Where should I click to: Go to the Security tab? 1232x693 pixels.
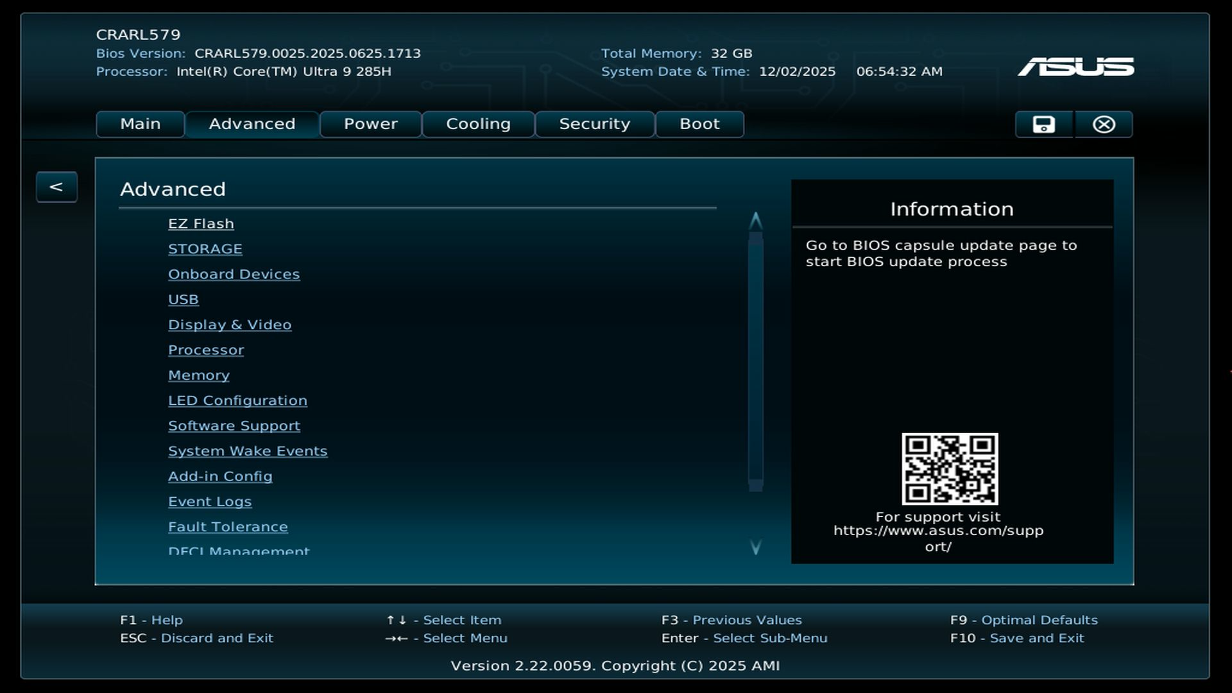(x=594, y=124)
